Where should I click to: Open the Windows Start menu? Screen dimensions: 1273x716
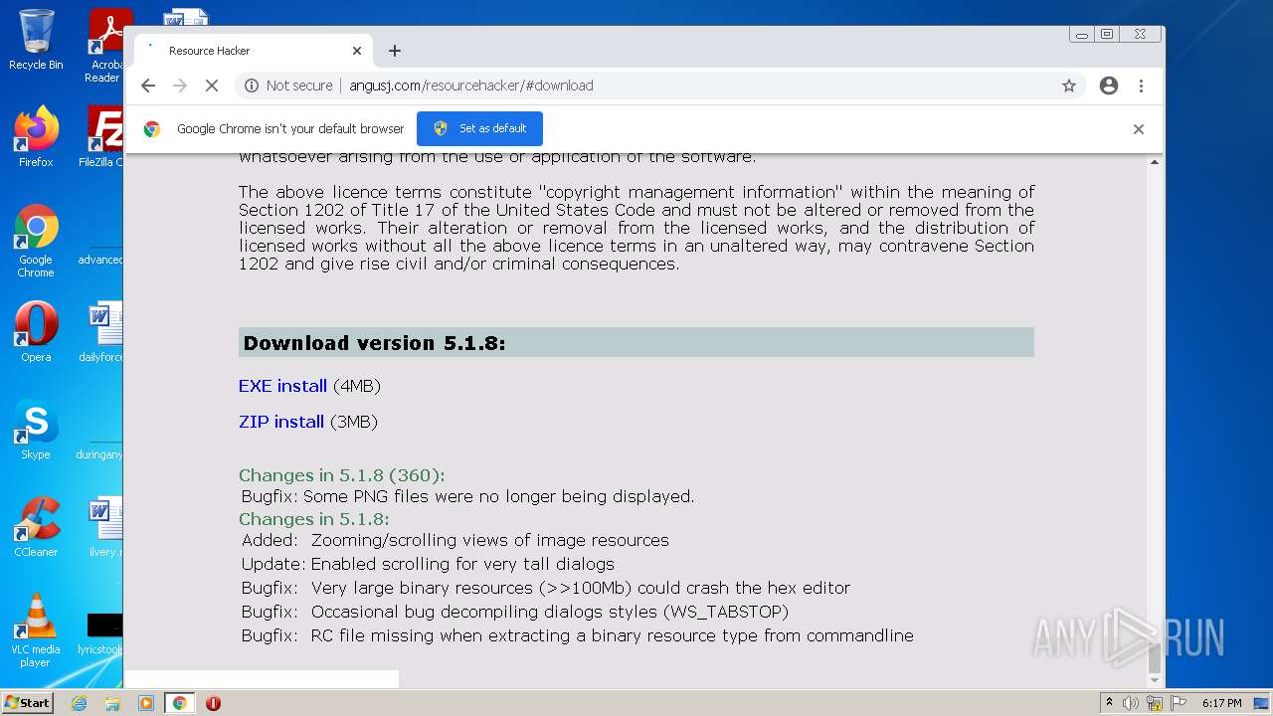point(27,703)
